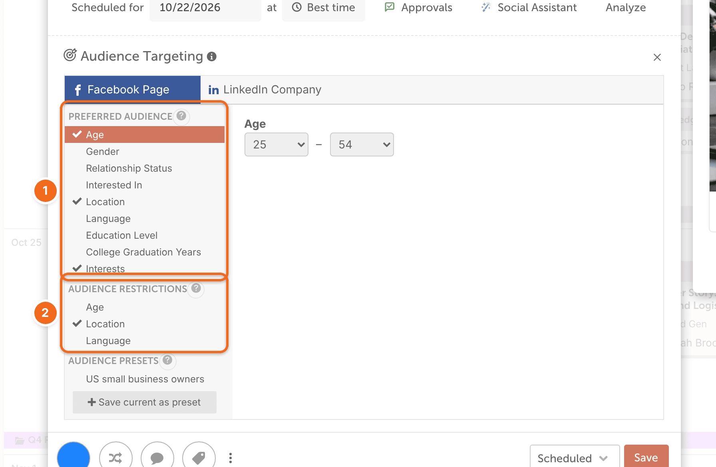The image size is (716, 467).
Task: Toggle Location under Preferred Audience
Action: point(145,202)
